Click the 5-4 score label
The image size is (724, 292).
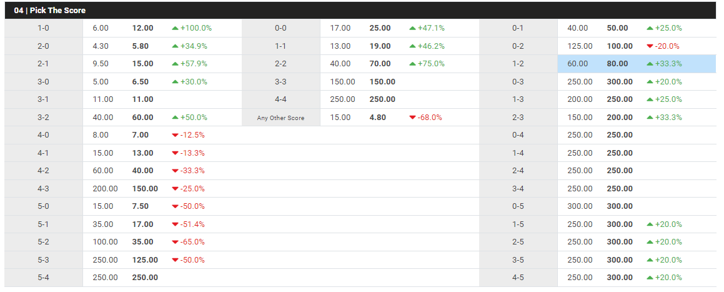coord(43,278)
